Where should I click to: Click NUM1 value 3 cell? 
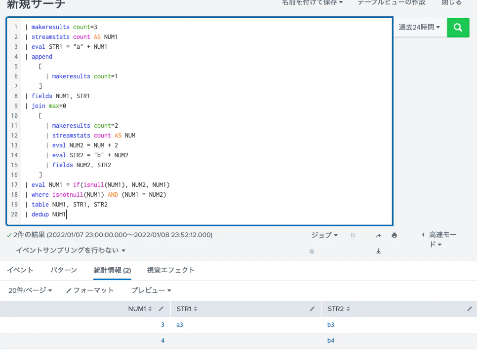(163, 325)
